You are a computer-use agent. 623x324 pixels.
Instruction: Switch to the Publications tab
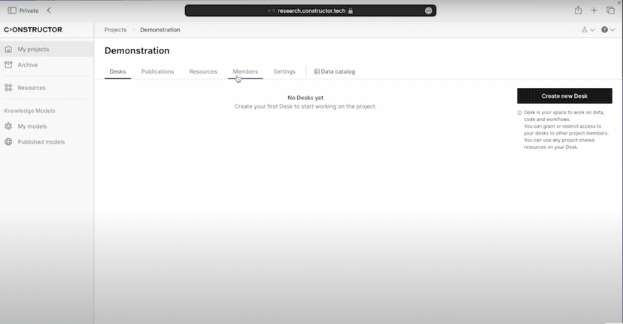click(158, 71)
